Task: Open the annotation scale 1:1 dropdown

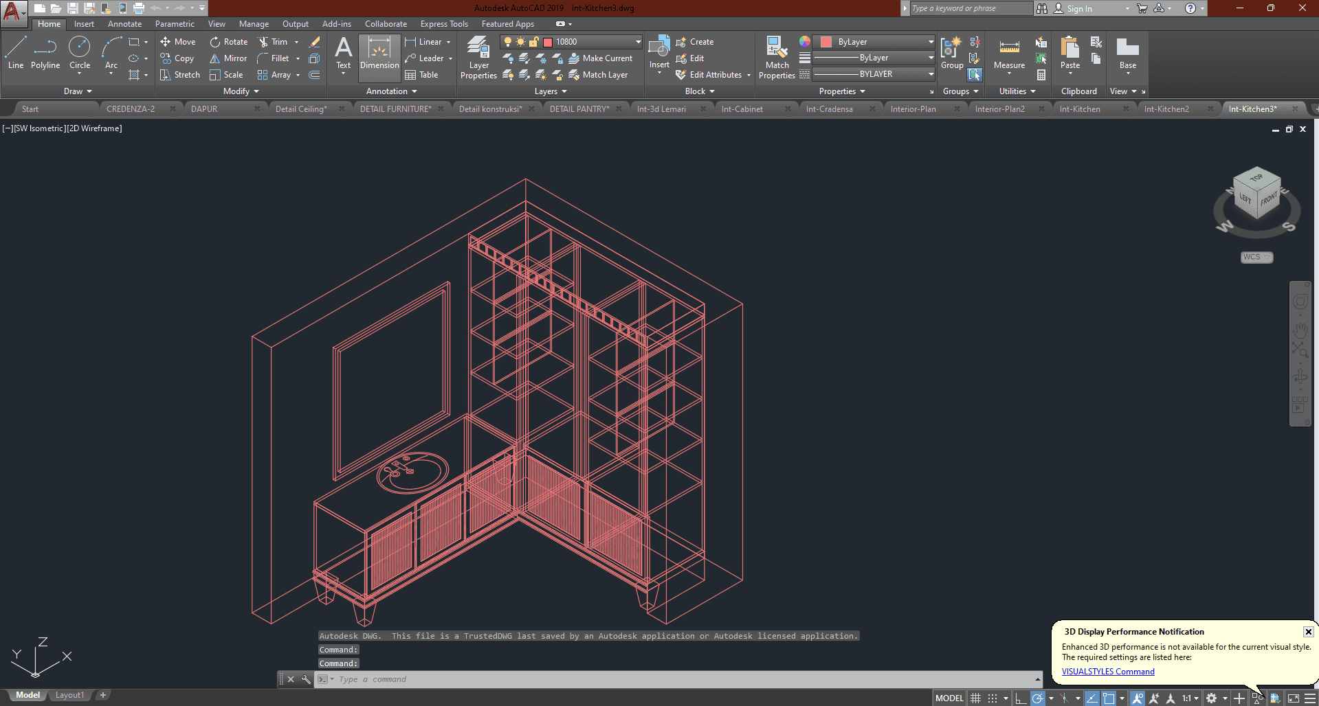Action: coord(1190,698)
